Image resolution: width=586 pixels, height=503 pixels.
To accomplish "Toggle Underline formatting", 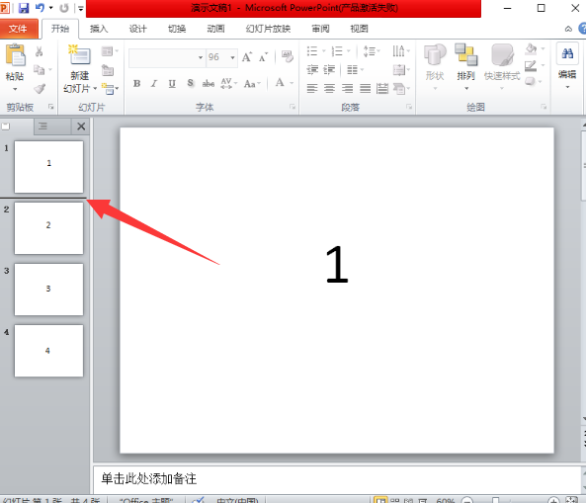I will click(172, 83).
